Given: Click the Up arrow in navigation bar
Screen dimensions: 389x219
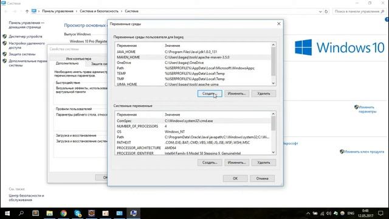Looking at the screenshot, I should (x=27, y=11).
